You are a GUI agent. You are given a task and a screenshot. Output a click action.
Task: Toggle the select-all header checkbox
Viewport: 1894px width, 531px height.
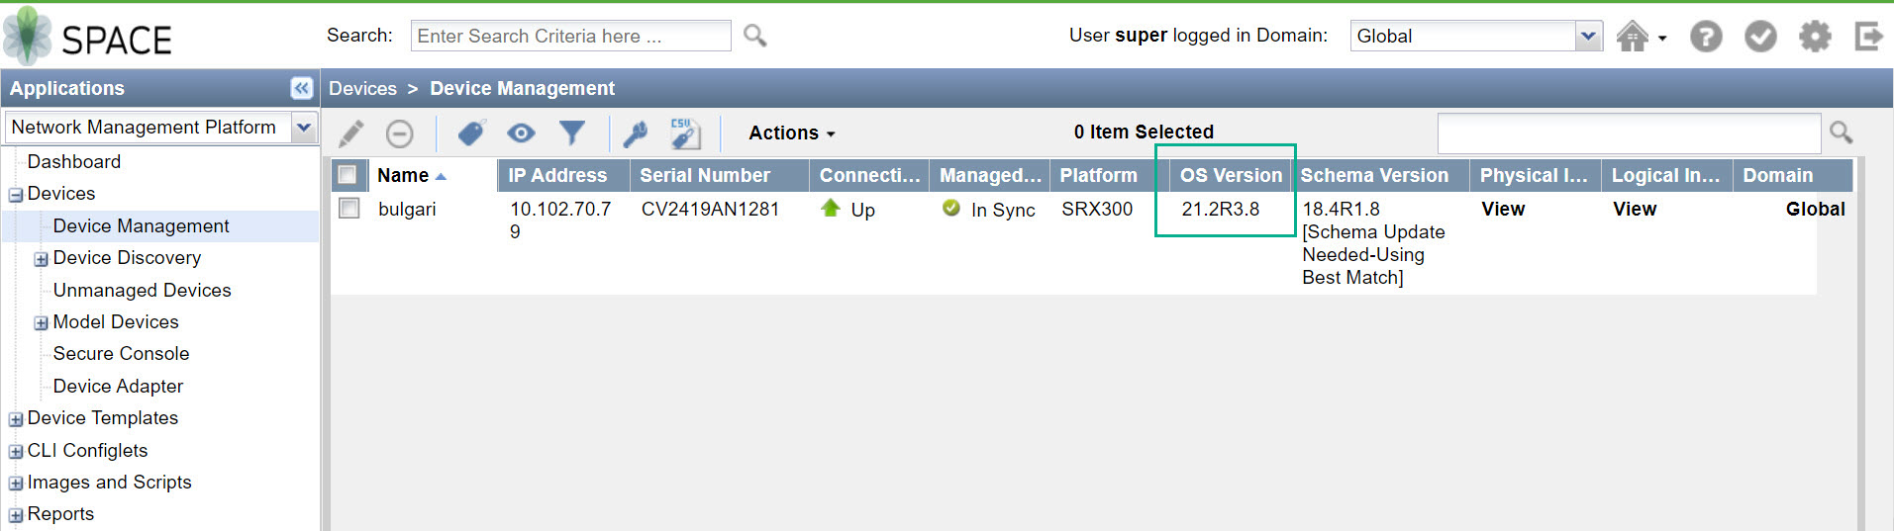coord(348,175)
